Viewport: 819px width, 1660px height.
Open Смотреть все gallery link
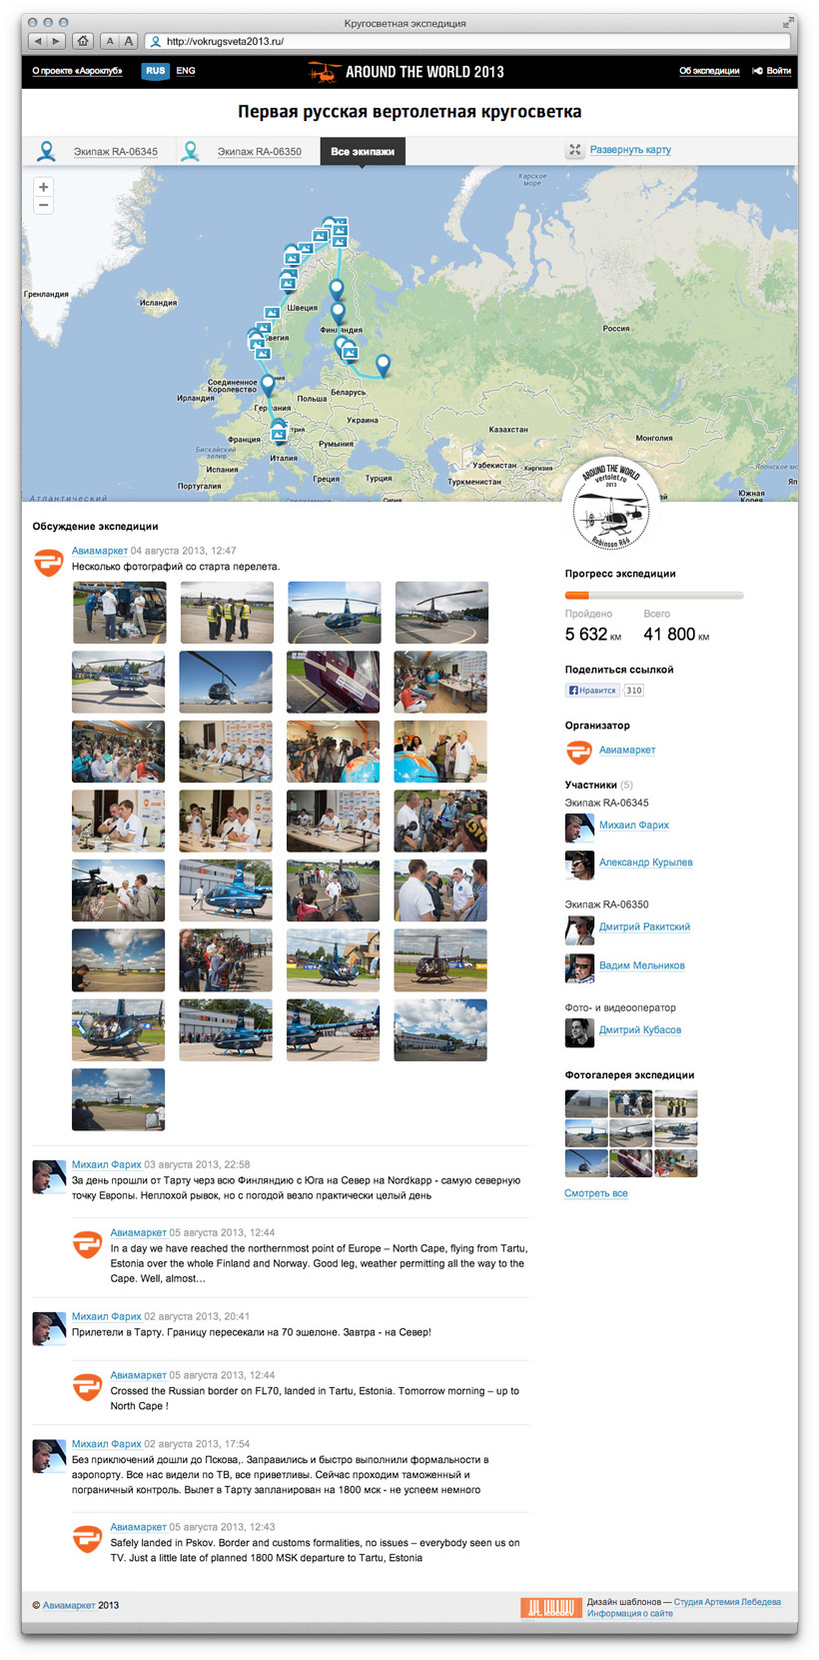[x=596, y=1193]
